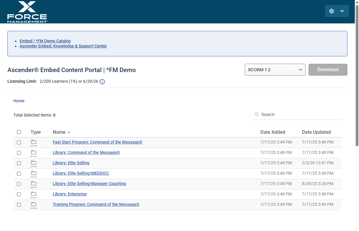
Task: Click the magnifier icon in search box
Action: [x=257, y=114]
